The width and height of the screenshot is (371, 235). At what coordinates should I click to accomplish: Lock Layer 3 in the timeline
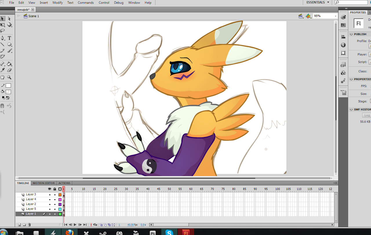pyautogui.click(x=55, y=195)
